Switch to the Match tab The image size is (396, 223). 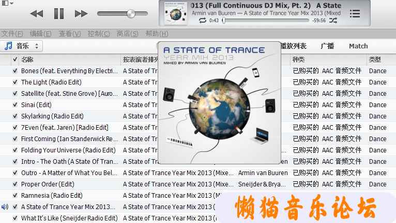[358, 46]
